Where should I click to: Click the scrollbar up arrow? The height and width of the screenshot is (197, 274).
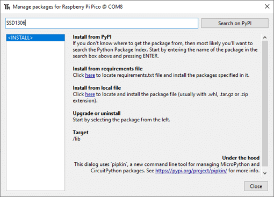tap(265, 38)
